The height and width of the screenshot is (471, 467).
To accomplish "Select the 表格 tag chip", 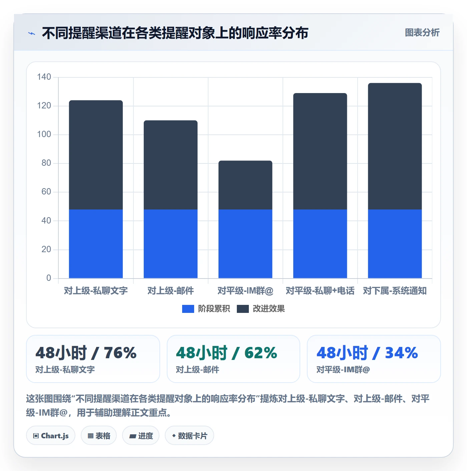I will point(99,436).
